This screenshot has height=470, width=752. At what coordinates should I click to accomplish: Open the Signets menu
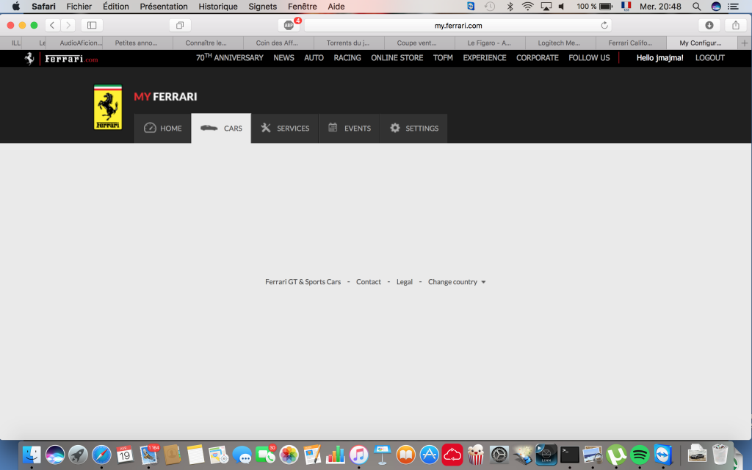[x=262, y=6]
